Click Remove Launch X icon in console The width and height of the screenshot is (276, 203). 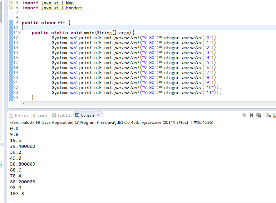[x=251, y=115]
